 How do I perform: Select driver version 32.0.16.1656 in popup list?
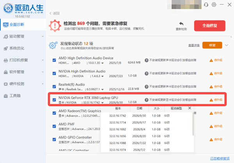tap(147, 136)
